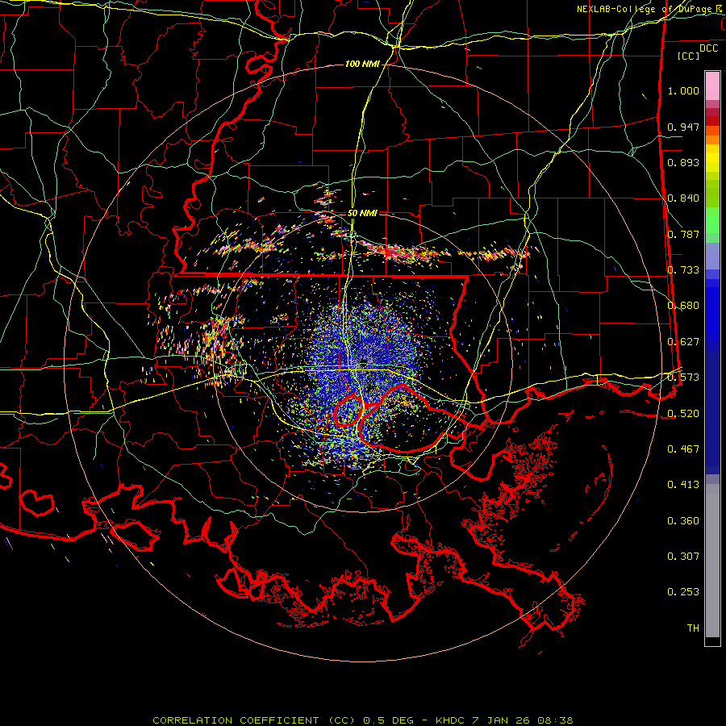Select the 0.947 scale value

point(683,127)
